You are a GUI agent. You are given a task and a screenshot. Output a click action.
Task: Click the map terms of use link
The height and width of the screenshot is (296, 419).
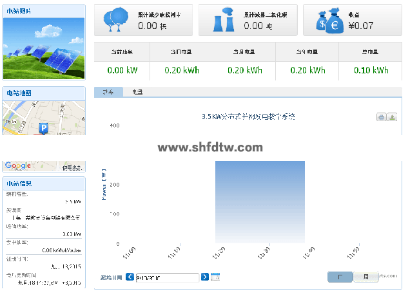pos(72,168)
